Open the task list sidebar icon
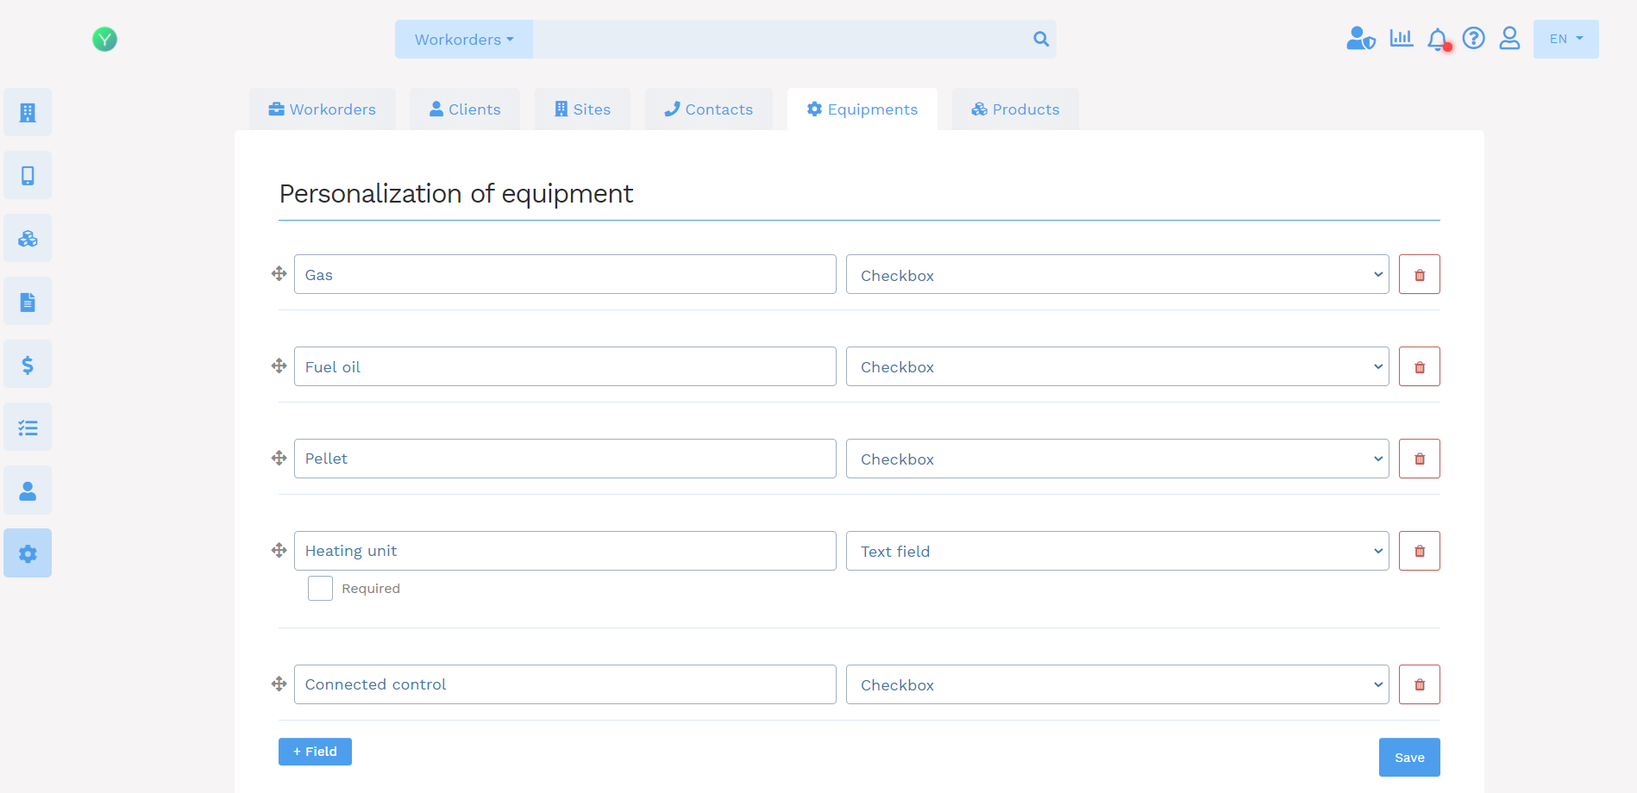The image size is (1637, 793). point(28,427)
